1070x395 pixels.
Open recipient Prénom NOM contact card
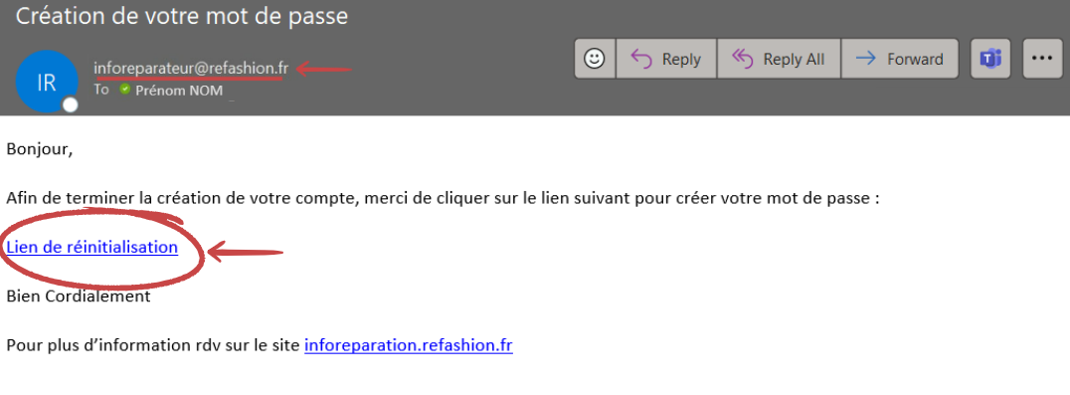(179, 91)
